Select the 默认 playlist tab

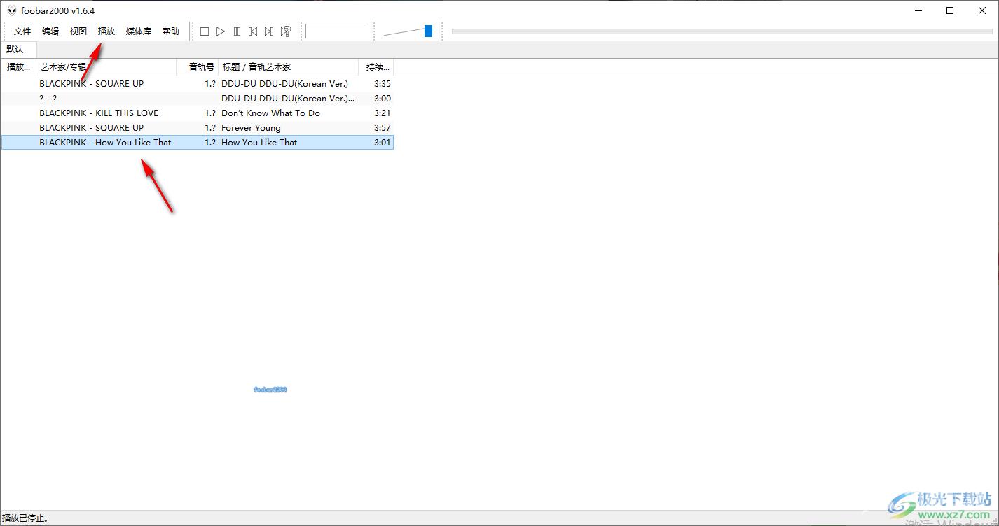pos(15,50)
